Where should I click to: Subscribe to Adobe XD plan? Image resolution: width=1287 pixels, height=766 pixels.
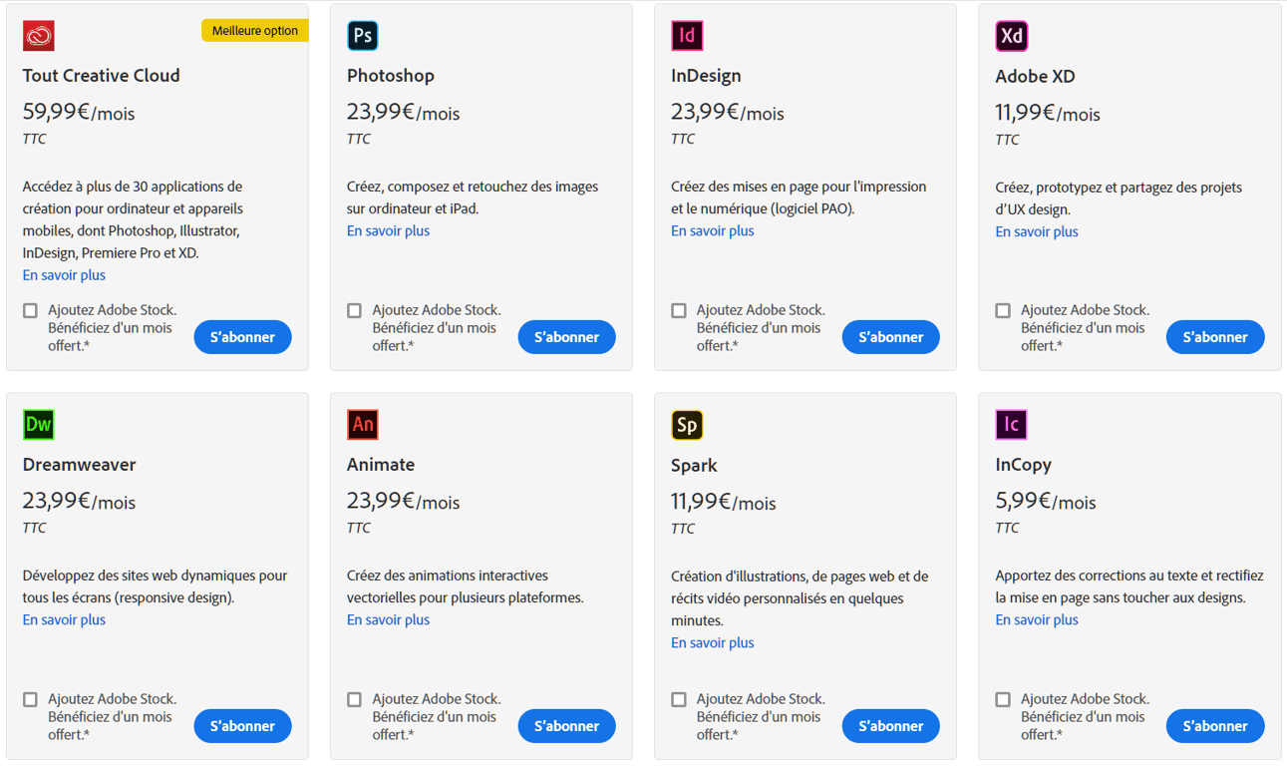1214,337
